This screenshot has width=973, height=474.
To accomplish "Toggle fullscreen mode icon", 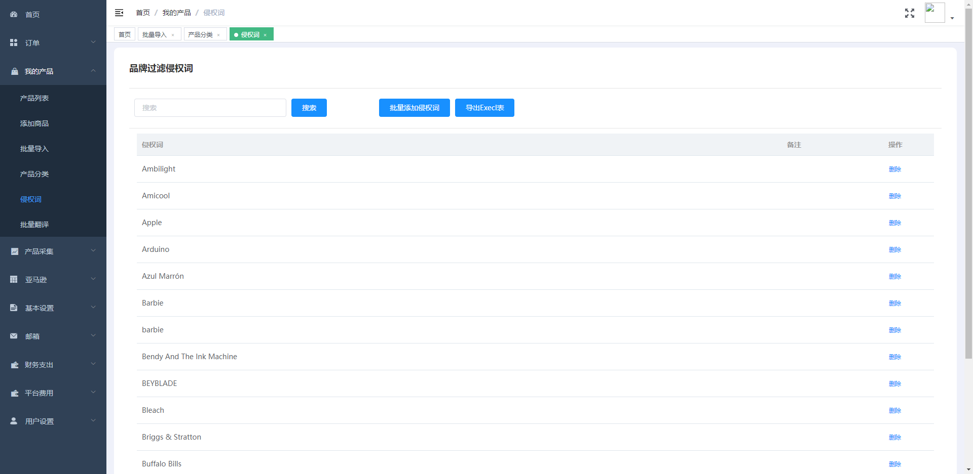I will point(909,13).
